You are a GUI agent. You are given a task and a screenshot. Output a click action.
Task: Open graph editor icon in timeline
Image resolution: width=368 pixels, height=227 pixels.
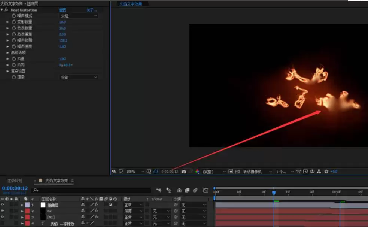[206, 190]
